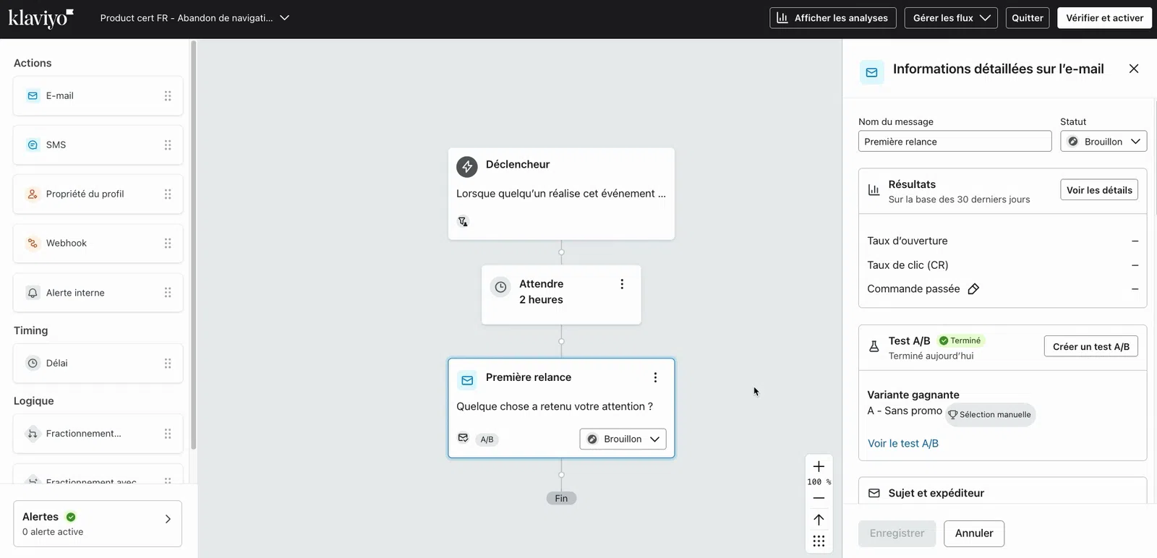Click the Résultats chart icon
This screenshot has width=1157, height=558.
coord(874,190)
